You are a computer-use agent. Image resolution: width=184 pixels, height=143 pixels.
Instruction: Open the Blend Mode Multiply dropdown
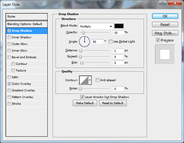(x=96, y=26)
